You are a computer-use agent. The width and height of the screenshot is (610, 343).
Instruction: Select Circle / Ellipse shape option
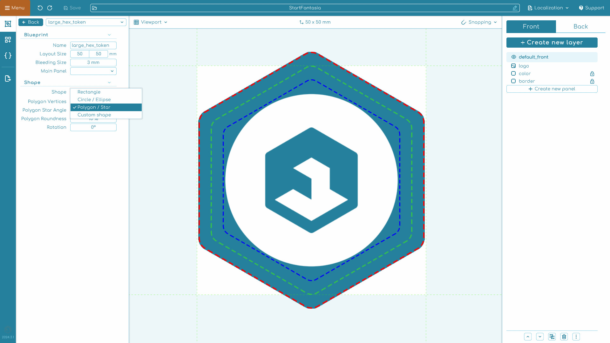point(94,100)
